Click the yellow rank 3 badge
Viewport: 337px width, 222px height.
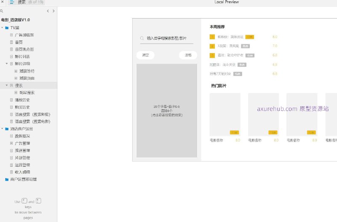212,55
